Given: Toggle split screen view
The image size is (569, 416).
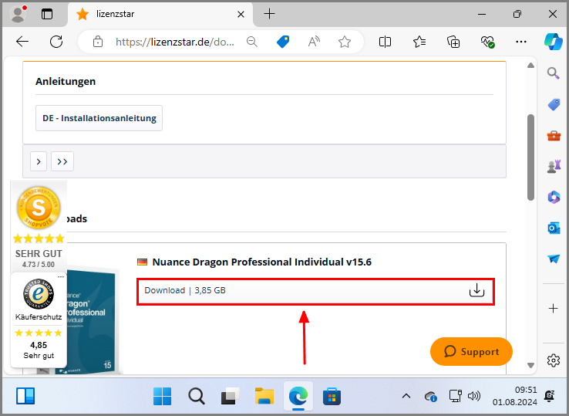Looking at the screenshot, I should pyautogui.click(x=385, y=42).
